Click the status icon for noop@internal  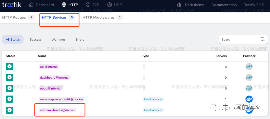pyautogui.click(x=9, y=88)
